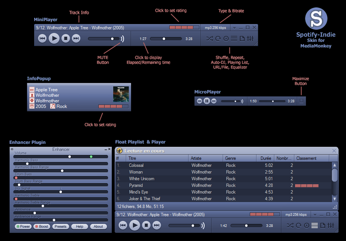Open the MiniPlayer dropdown arrow menu
Image resolution: width=346 pixels, height=241 pixels.
[234, 28]
